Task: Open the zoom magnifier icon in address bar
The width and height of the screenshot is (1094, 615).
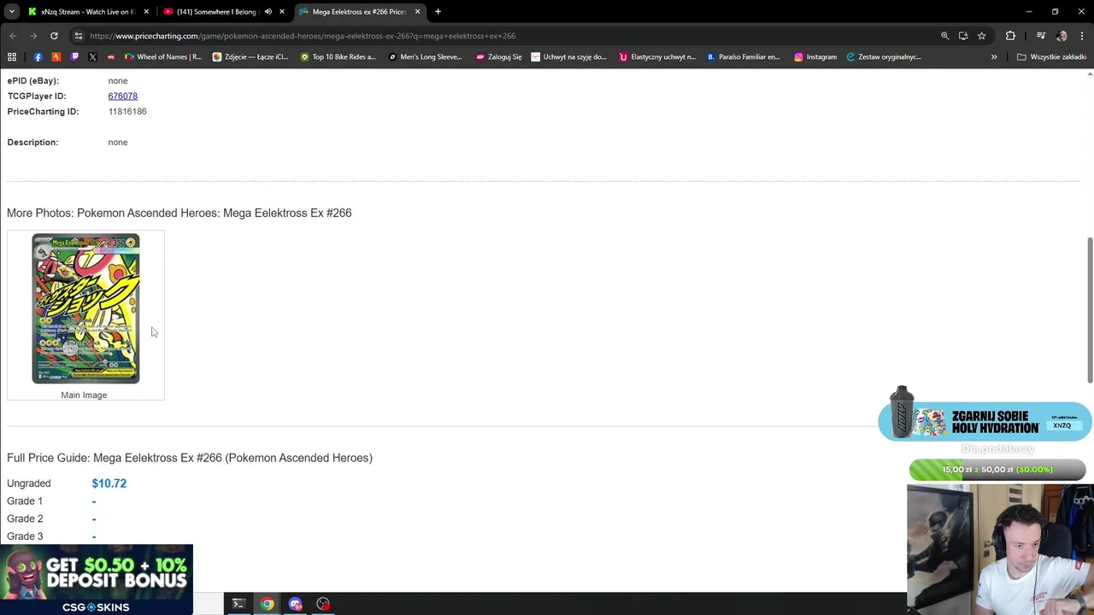Action: tap(944, 36)
